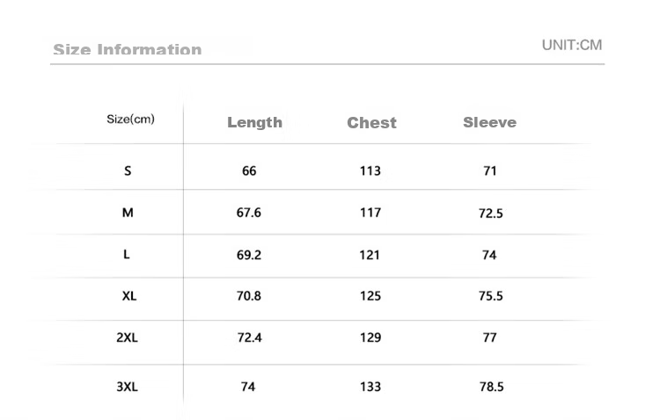Screen dimensions: 660x420
Task: Select the Size(cm) column header
Action: point(130,119)
